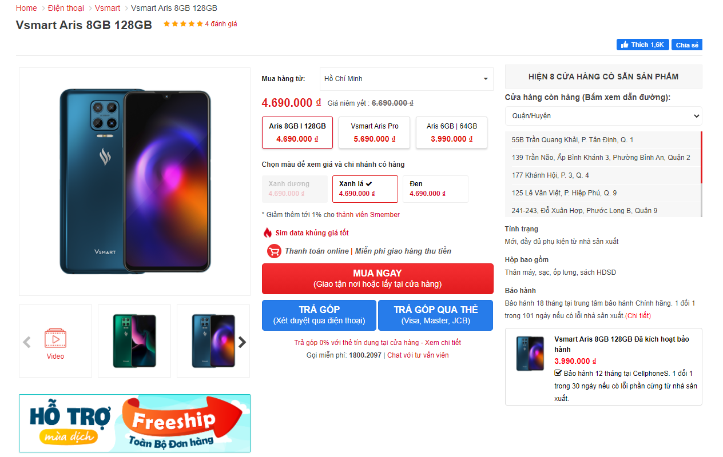Image resolution: width=723 pixels, height=457 pixels.
Task: Click the TRẢ GÓP QUA THẺ button
Action: (435, 315)
